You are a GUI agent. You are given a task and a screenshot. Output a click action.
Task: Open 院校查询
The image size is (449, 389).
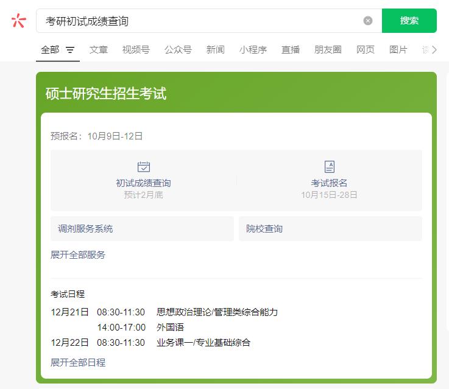point(330,229)
